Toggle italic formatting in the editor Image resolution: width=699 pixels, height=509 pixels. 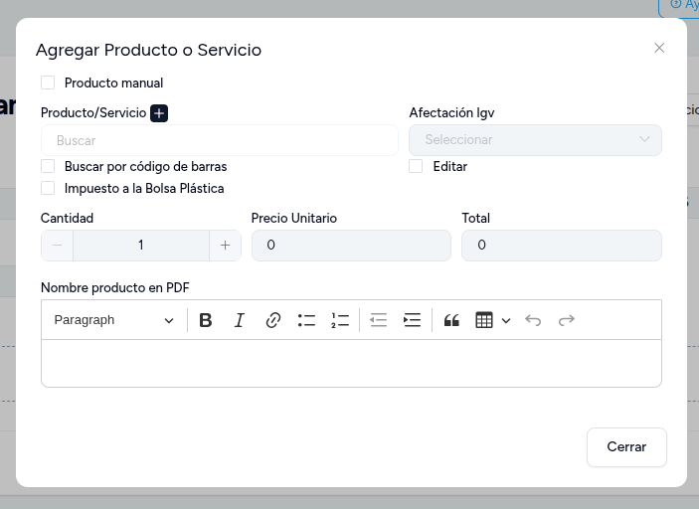(240, 320)
